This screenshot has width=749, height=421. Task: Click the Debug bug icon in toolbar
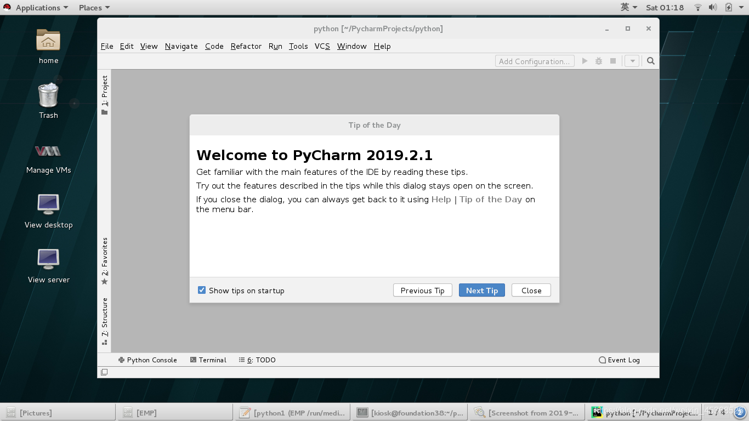[x=599, y=61]
